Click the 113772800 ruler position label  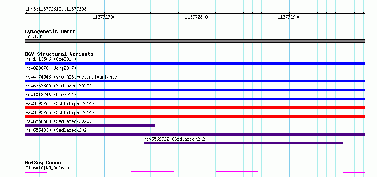coord(197,17)
